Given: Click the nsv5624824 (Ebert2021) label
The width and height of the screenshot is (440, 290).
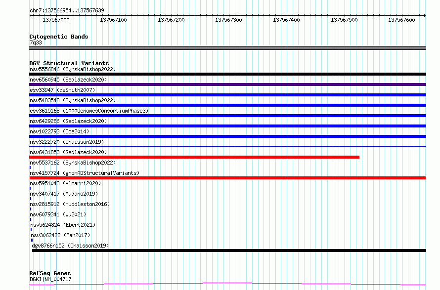Looking at the screenshot, I should pos(63,225).
